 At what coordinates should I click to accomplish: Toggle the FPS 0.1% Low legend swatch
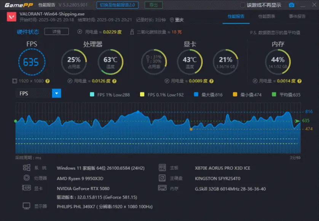pos(142,95)
